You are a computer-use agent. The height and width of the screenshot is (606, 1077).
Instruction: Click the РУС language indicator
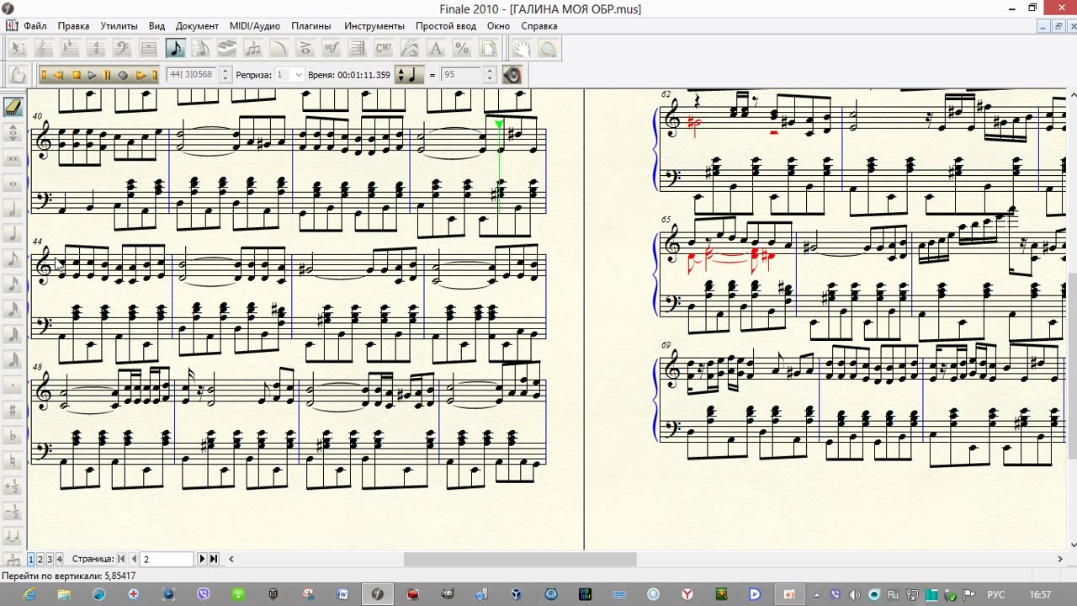995,595
